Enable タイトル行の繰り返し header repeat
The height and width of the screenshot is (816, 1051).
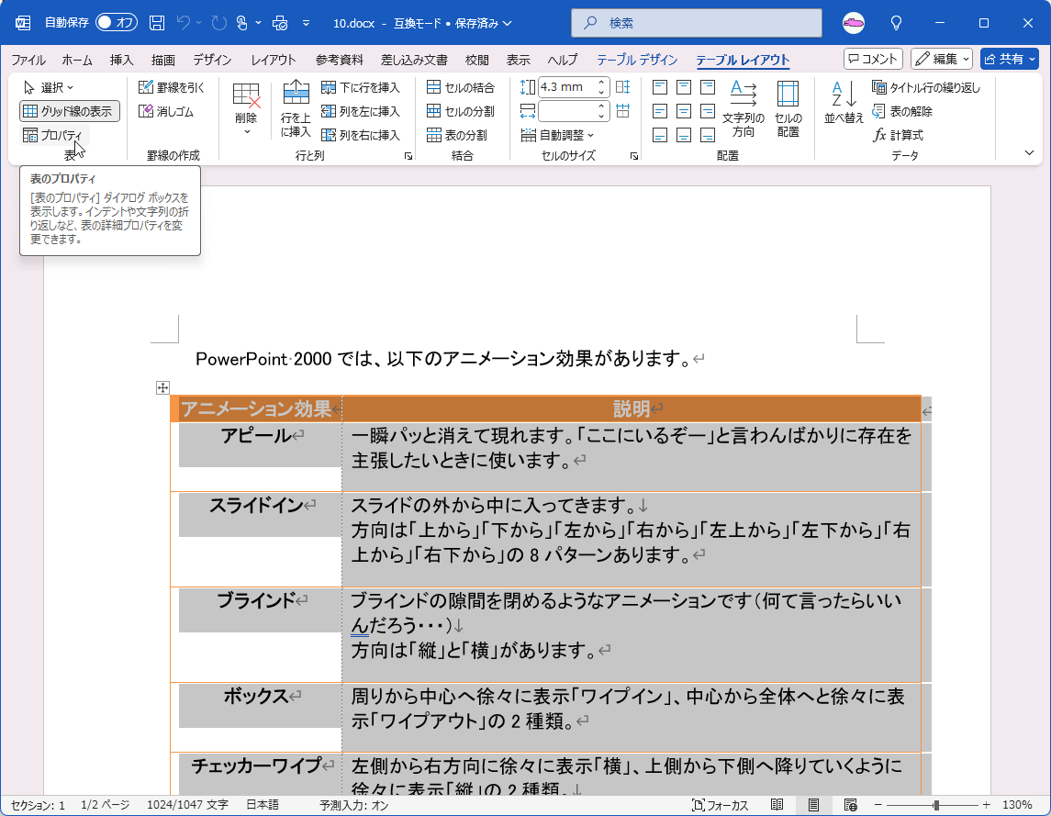coord(924,86)
